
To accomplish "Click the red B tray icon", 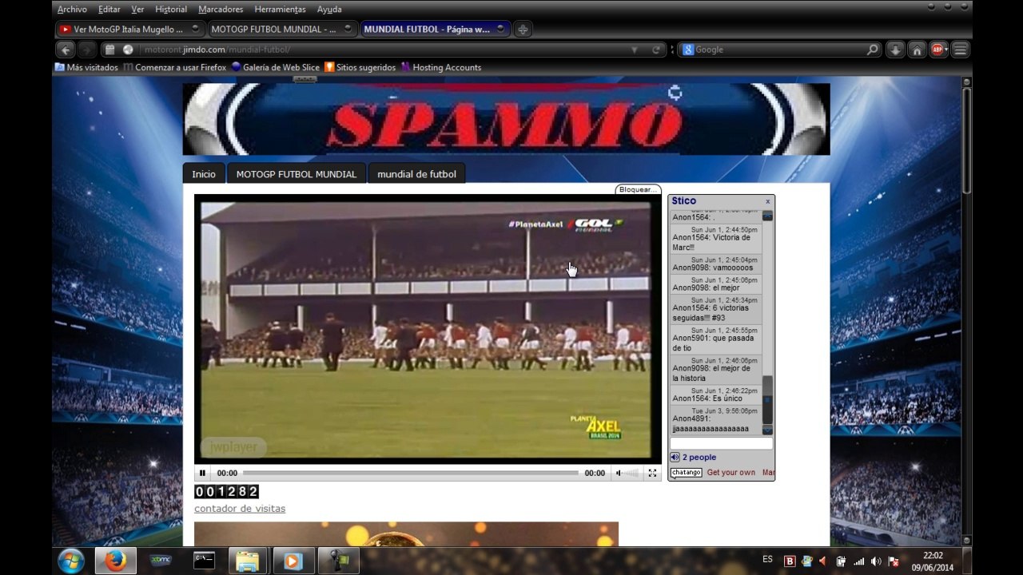I will (x=790, y=561).
